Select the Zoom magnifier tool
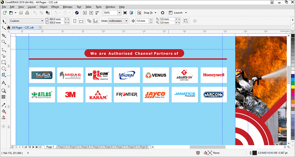 click(x=3, y=42)
